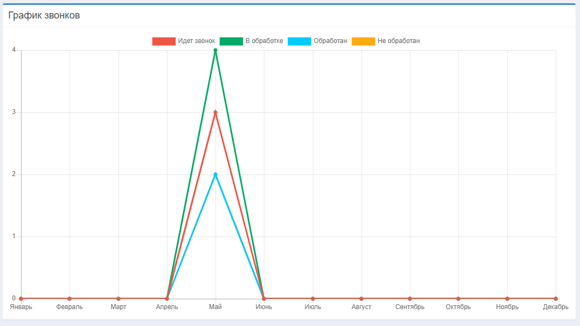Click the orange Не обработан legend swatch
The image size is (580, 326).
click(363, 41)
